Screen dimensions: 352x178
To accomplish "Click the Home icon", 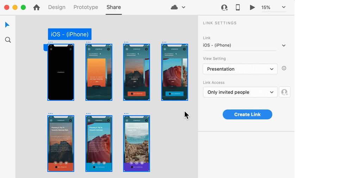I will (37, 7).
